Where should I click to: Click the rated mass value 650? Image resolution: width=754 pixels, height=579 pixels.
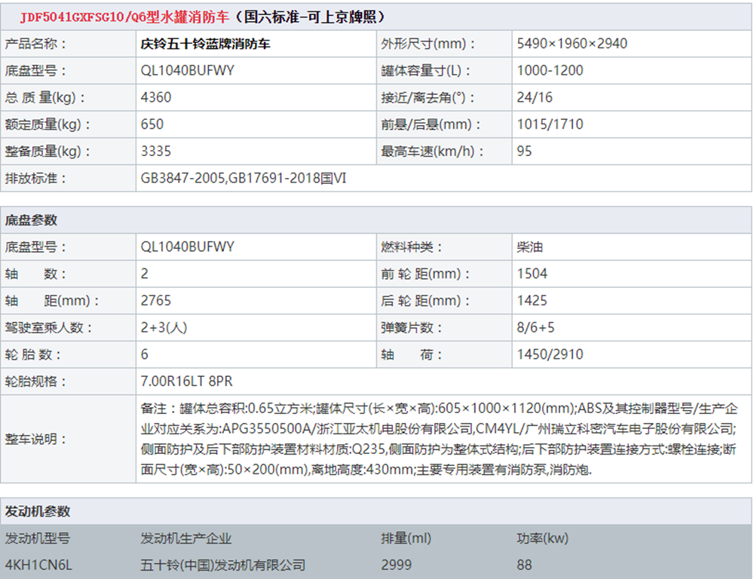coord(152,124)
